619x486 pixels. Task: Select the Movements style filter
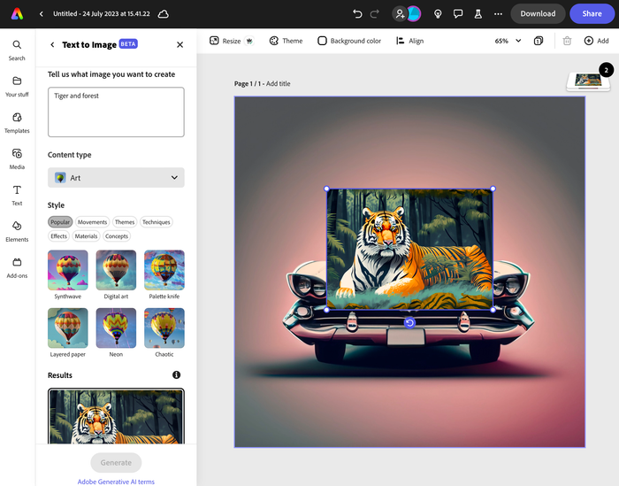pyautogui.click(x=92, y=222)
